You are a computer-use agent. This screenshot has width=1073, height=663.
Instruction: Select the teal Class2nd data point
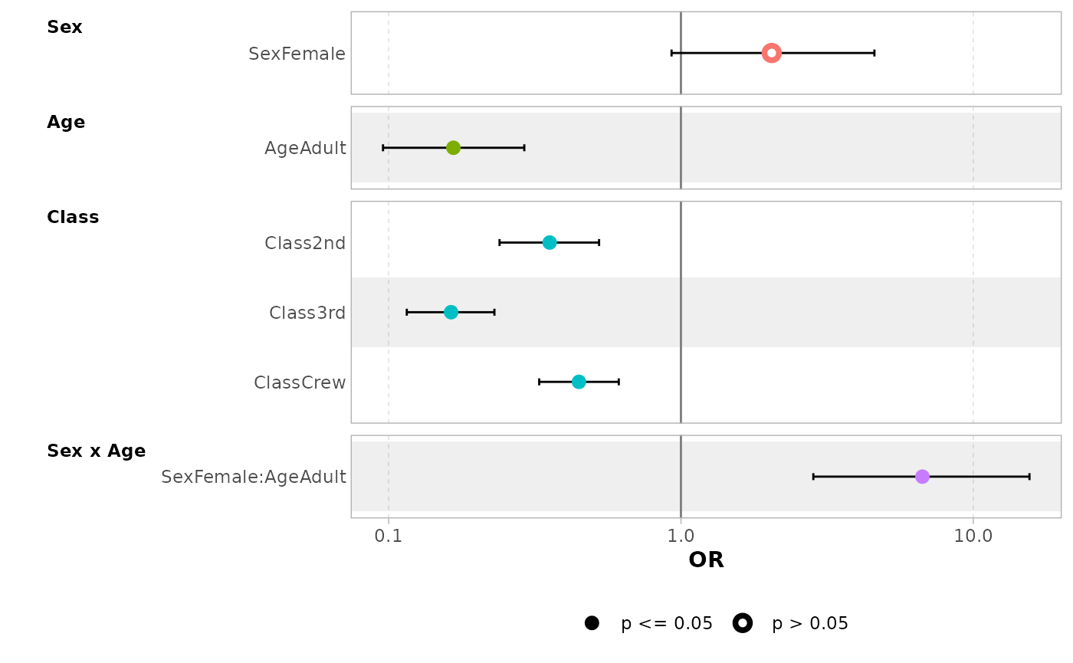(550, 243)
